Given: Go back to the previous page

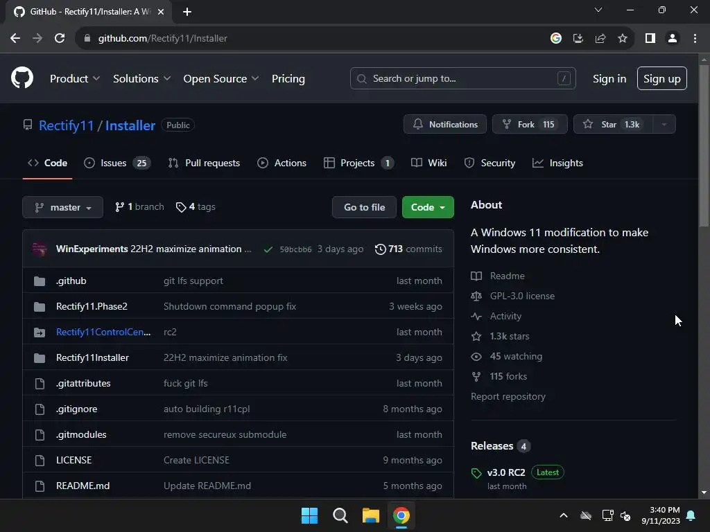Looking at the screenshot, I should click(x=15, y=39).
